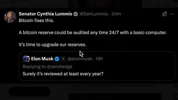Click the sentence about auditing a bitcoin reserve
The image size is (178, 100).
(93, 32)
